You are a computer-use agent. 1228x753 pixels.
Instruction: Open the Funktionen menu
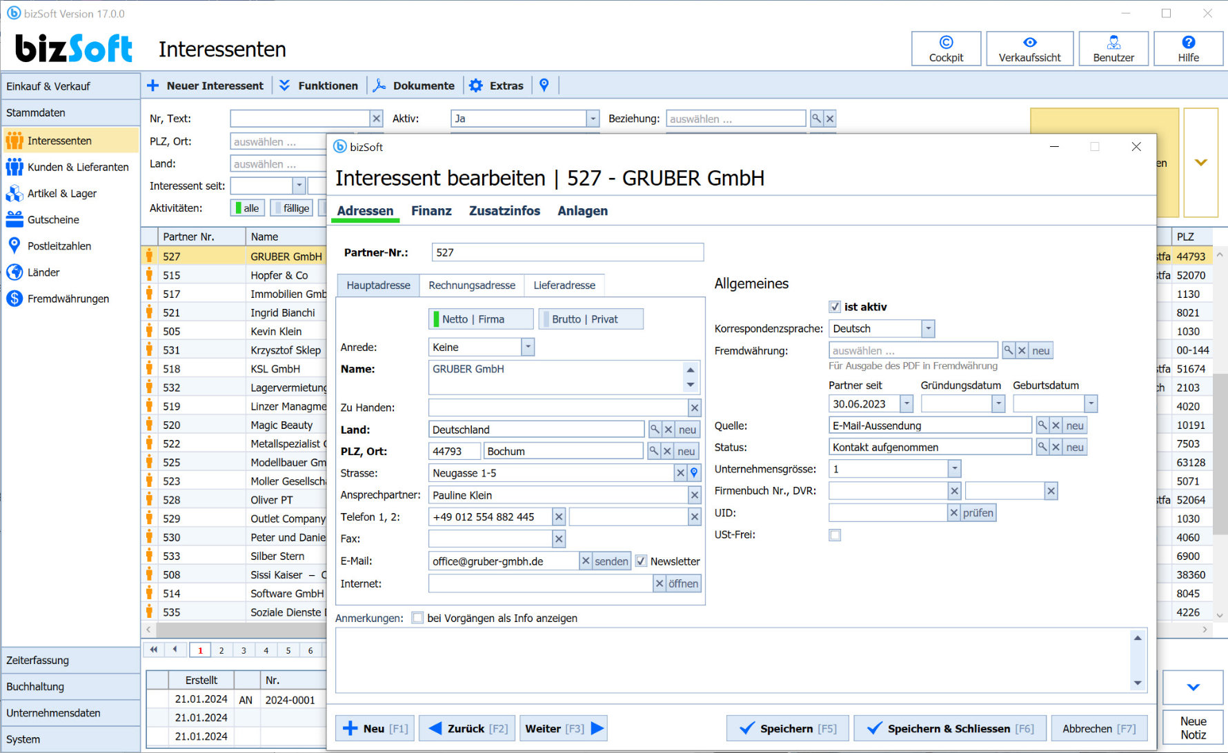tap(319, 86)
